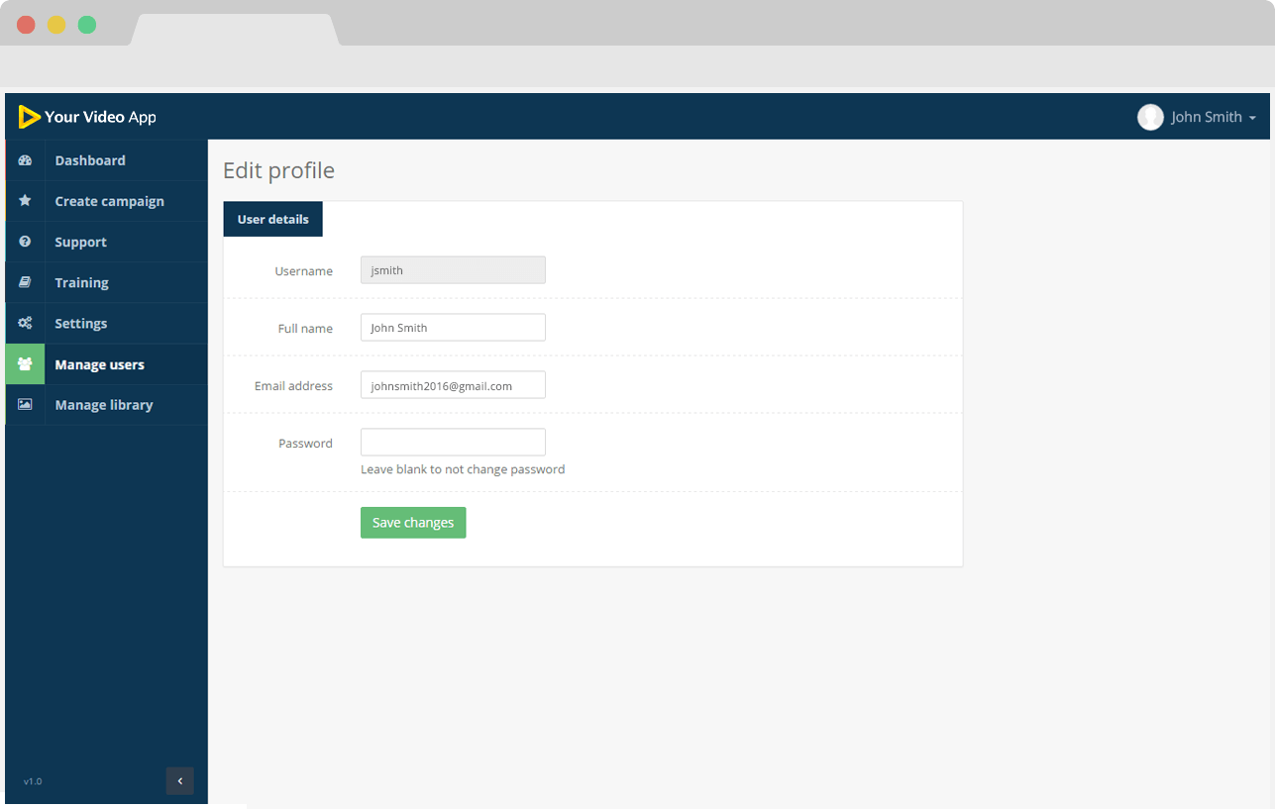1275x809 pixels.
Task: Click the star icon for Create campaign
Action: [26, 201]
